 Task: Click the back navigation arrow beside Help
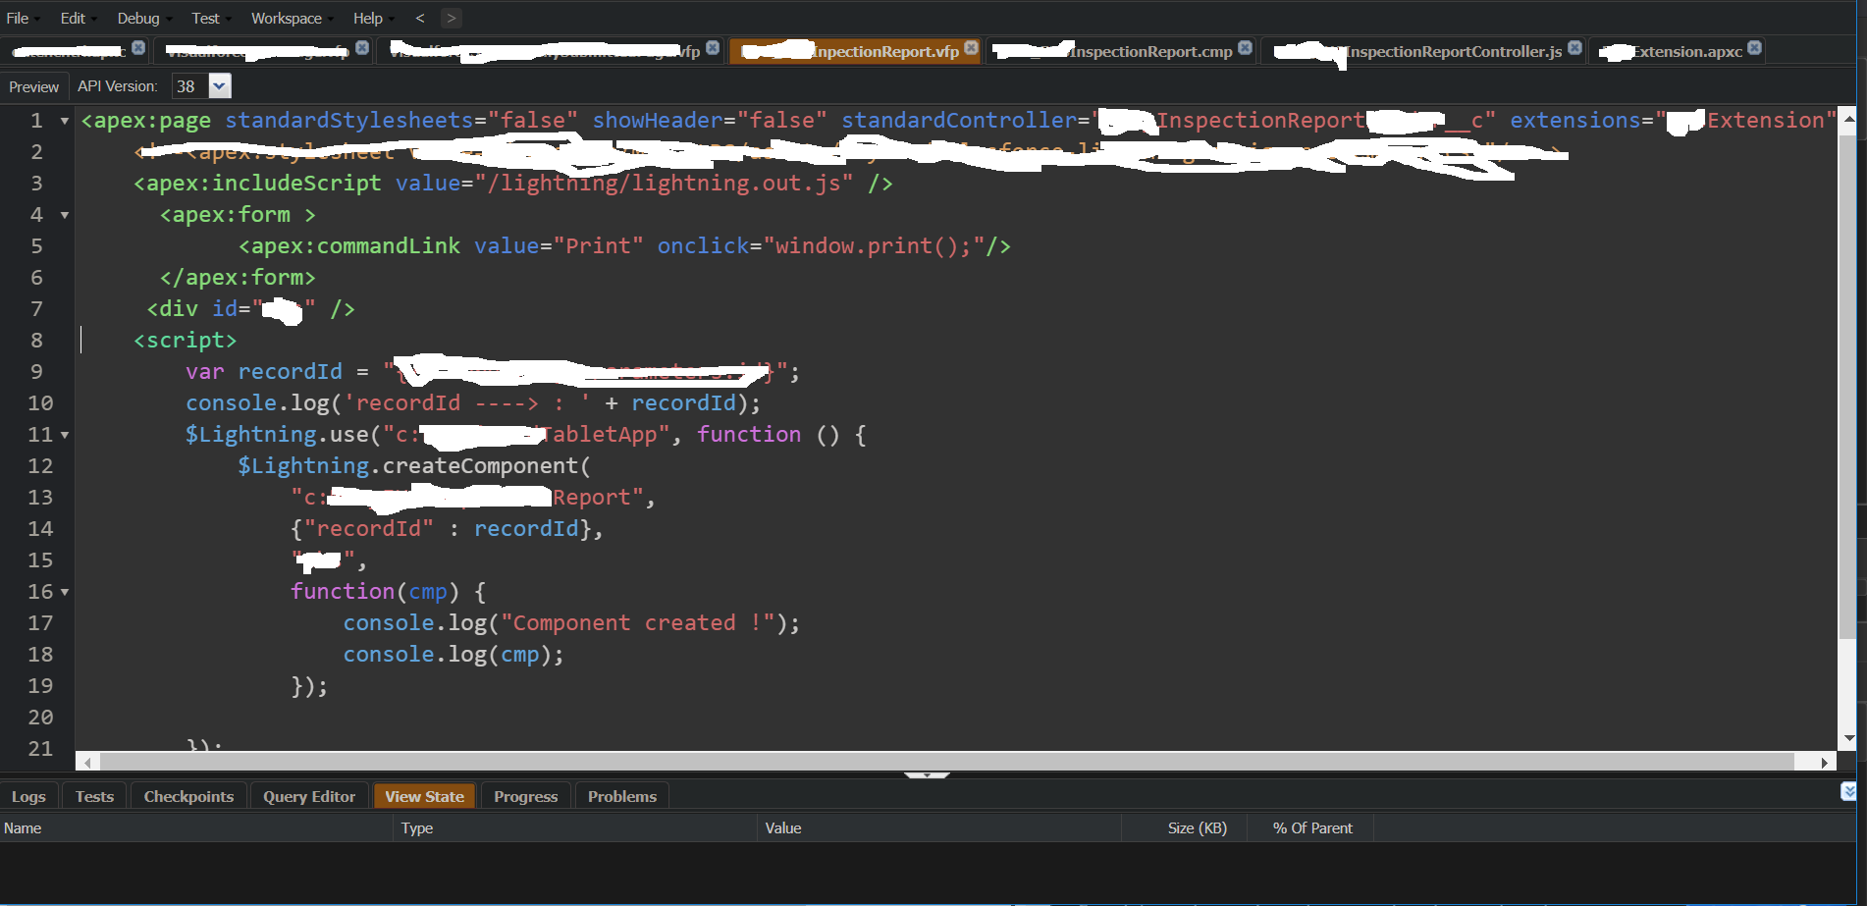(420, 18)
